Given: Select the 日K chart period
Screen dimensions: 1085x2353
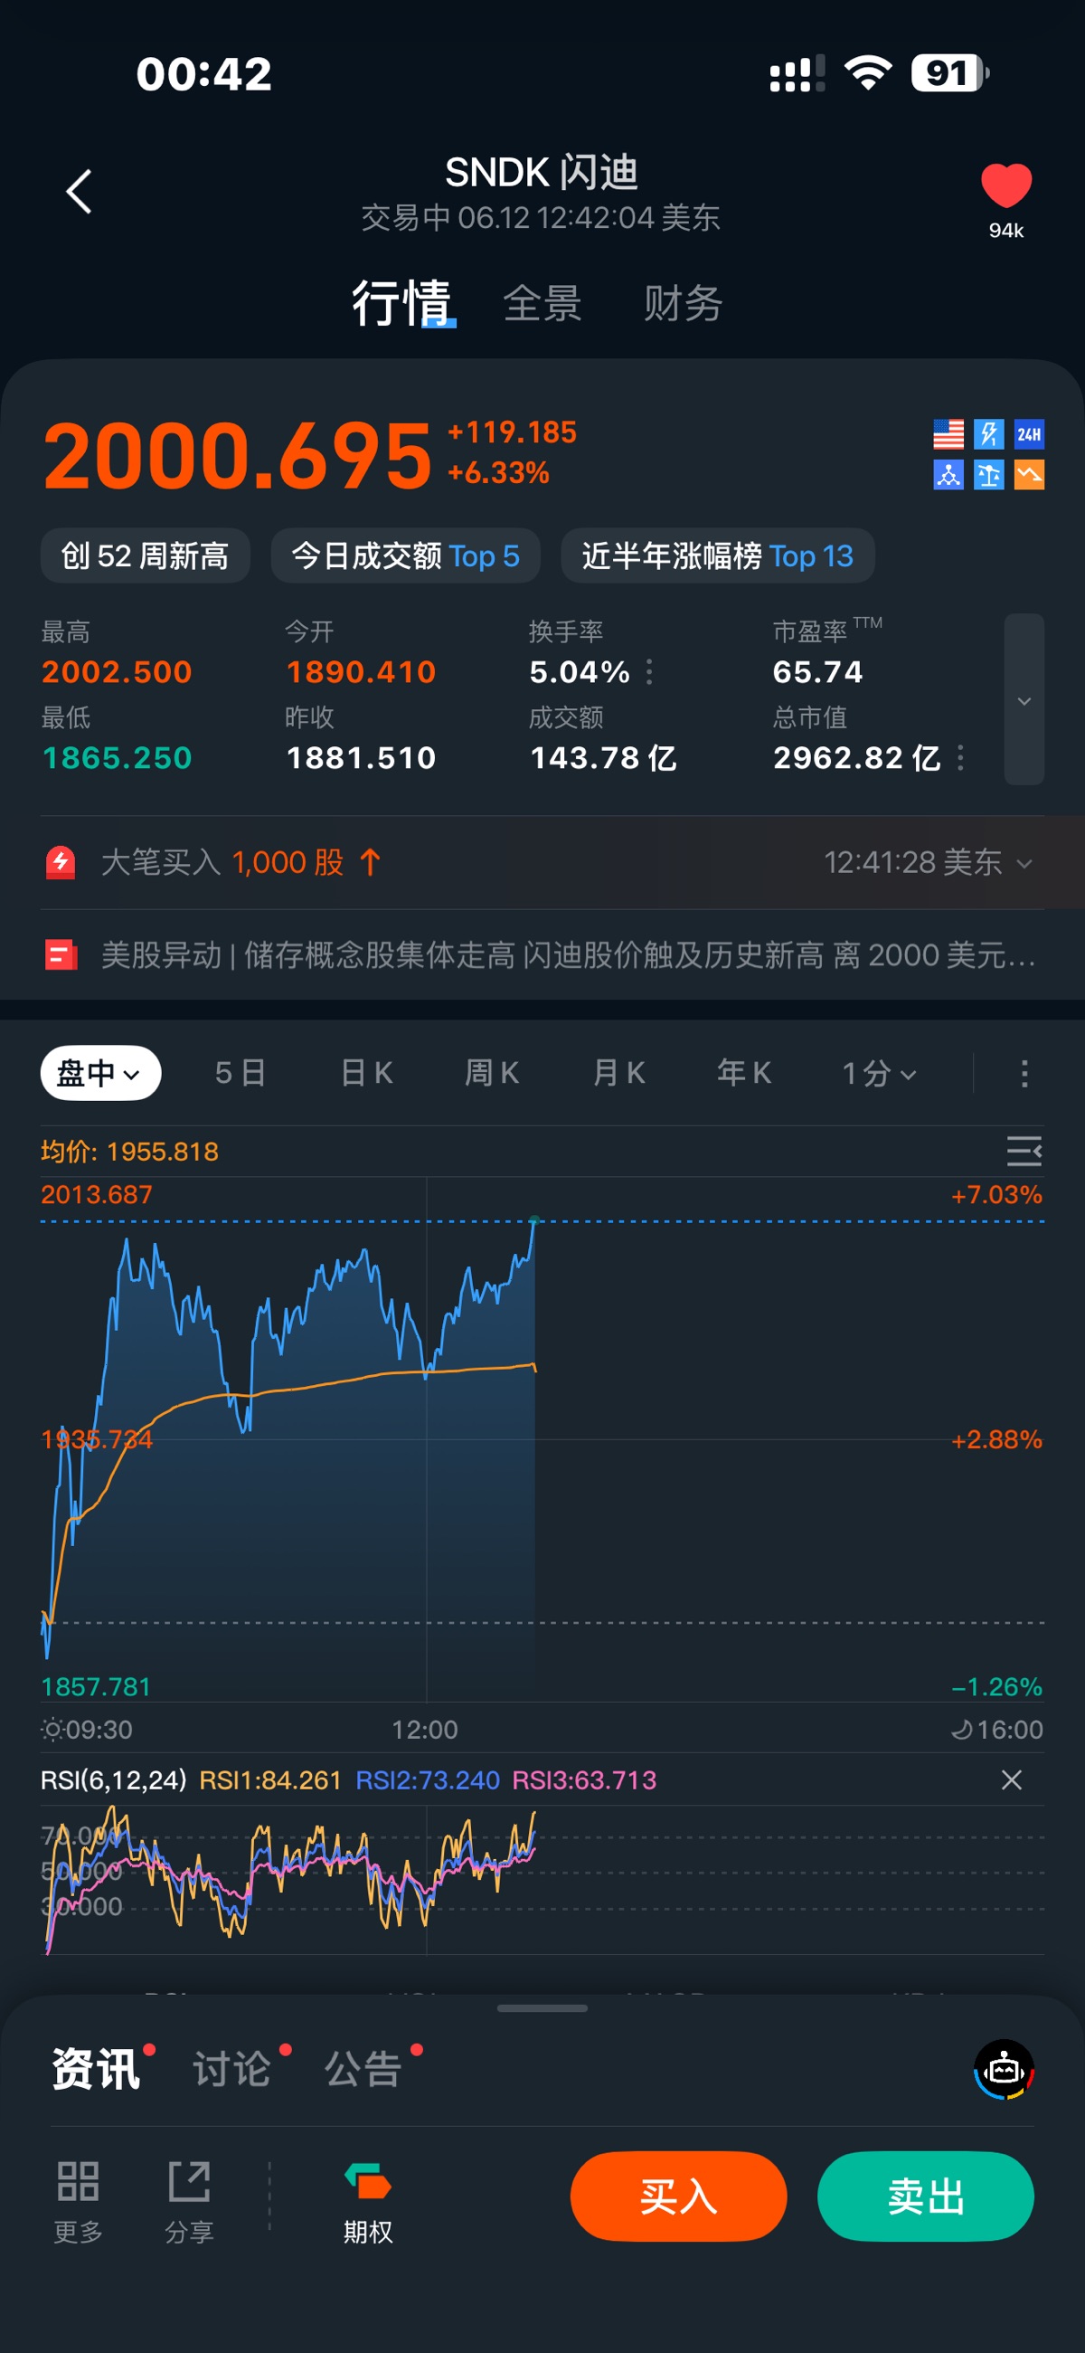Looking at the screenshot, I should coord(366,1073).
